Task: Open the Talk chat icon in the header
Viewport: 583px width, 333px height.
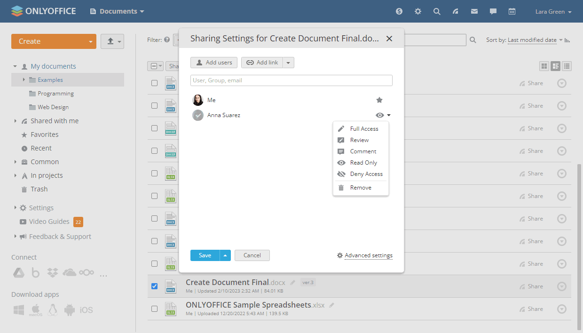Action: click(493, 11)
